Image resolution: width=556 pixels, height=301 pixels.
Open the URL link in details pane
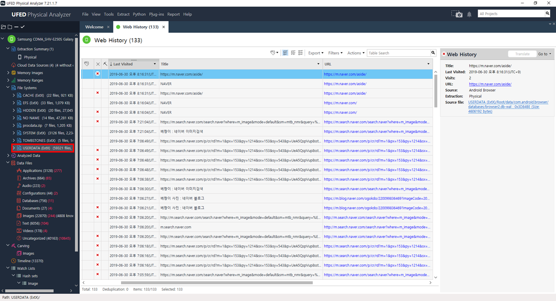tap(490, 84)
